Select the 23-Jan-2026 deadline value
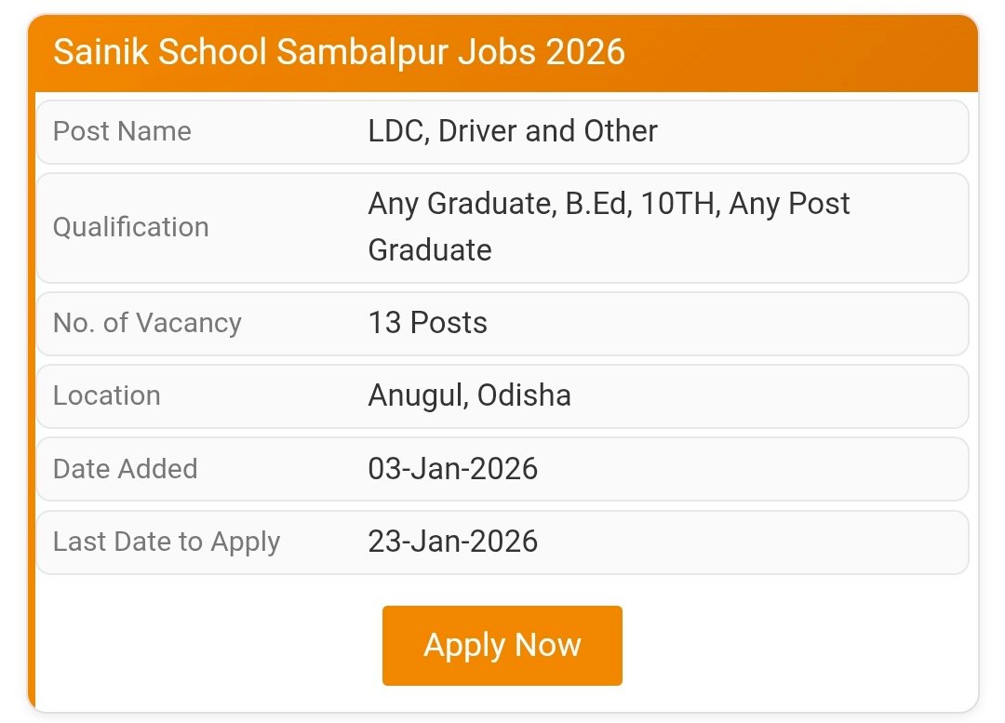This screenshot has width=1005, height=723. click(x=452, y=542)
